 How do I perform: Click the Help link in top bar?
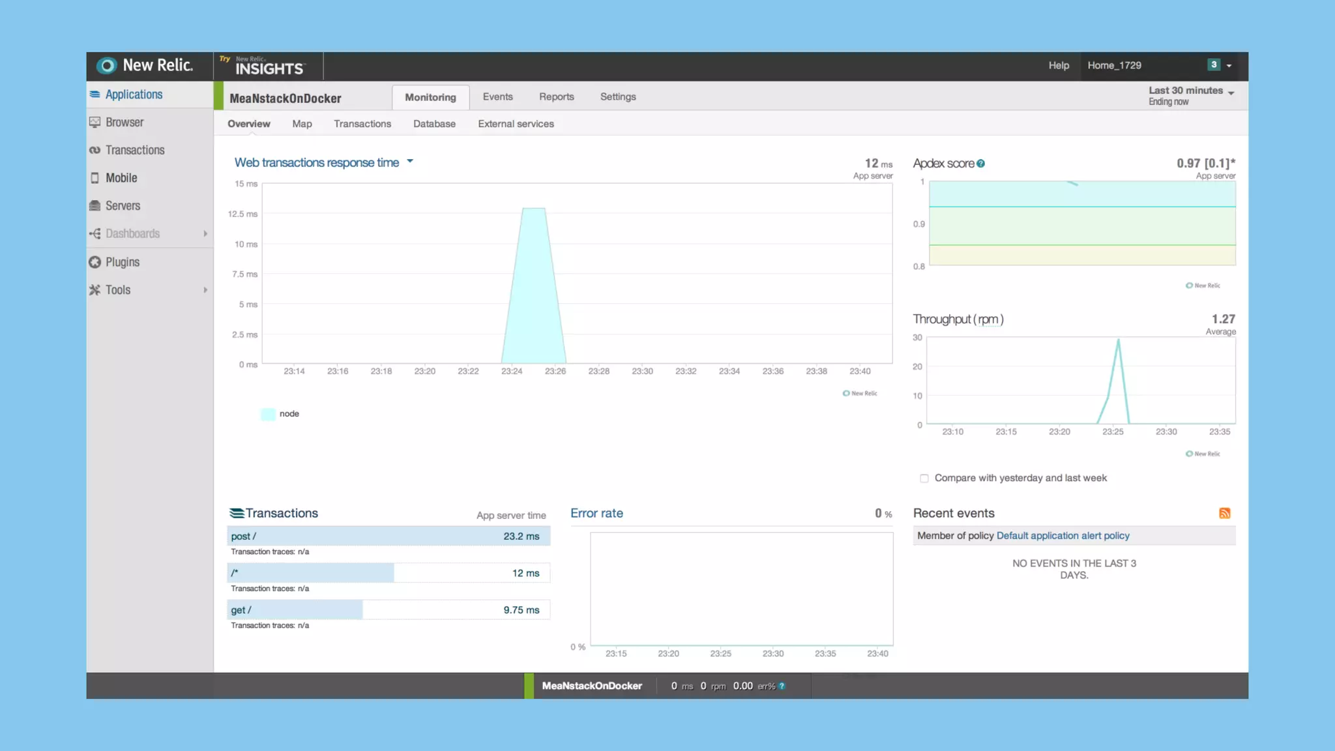[1059, 65]
